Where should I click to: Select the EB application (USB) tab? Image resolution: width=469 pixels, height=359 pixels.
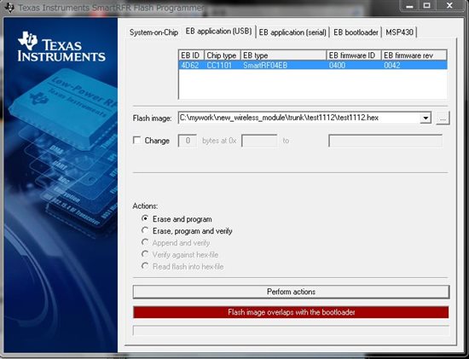[218, 31]
